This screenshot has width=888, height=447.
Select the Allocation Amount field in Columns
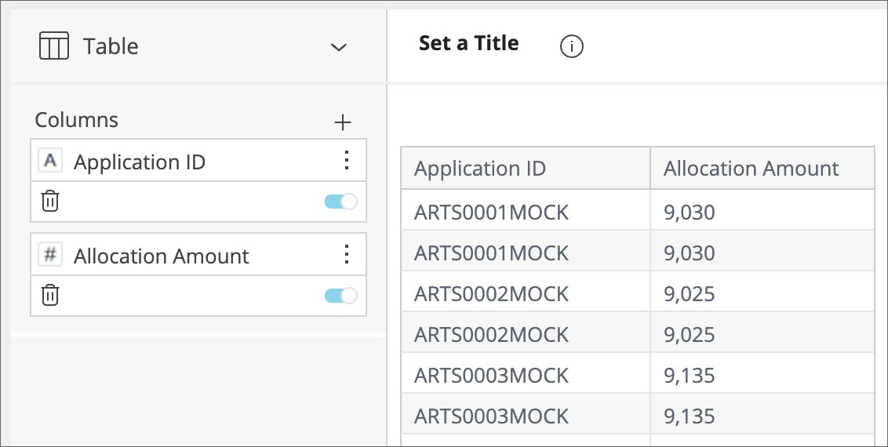click(161, 256)
